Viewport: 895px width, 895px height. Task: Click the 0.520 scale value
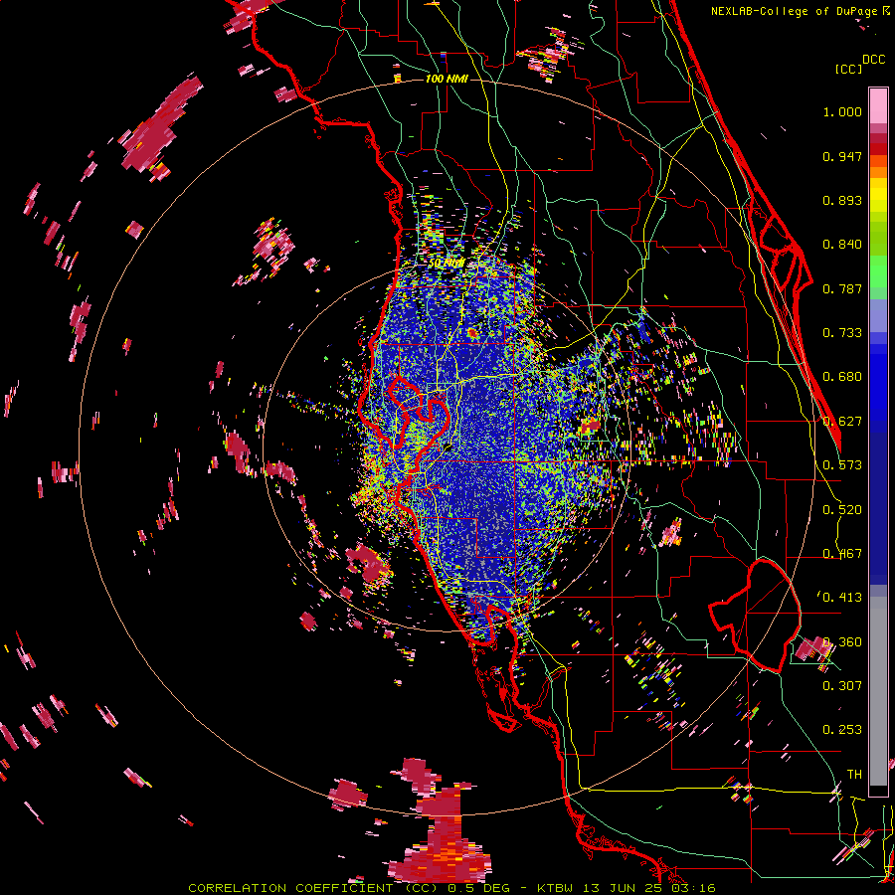(842, 510)
